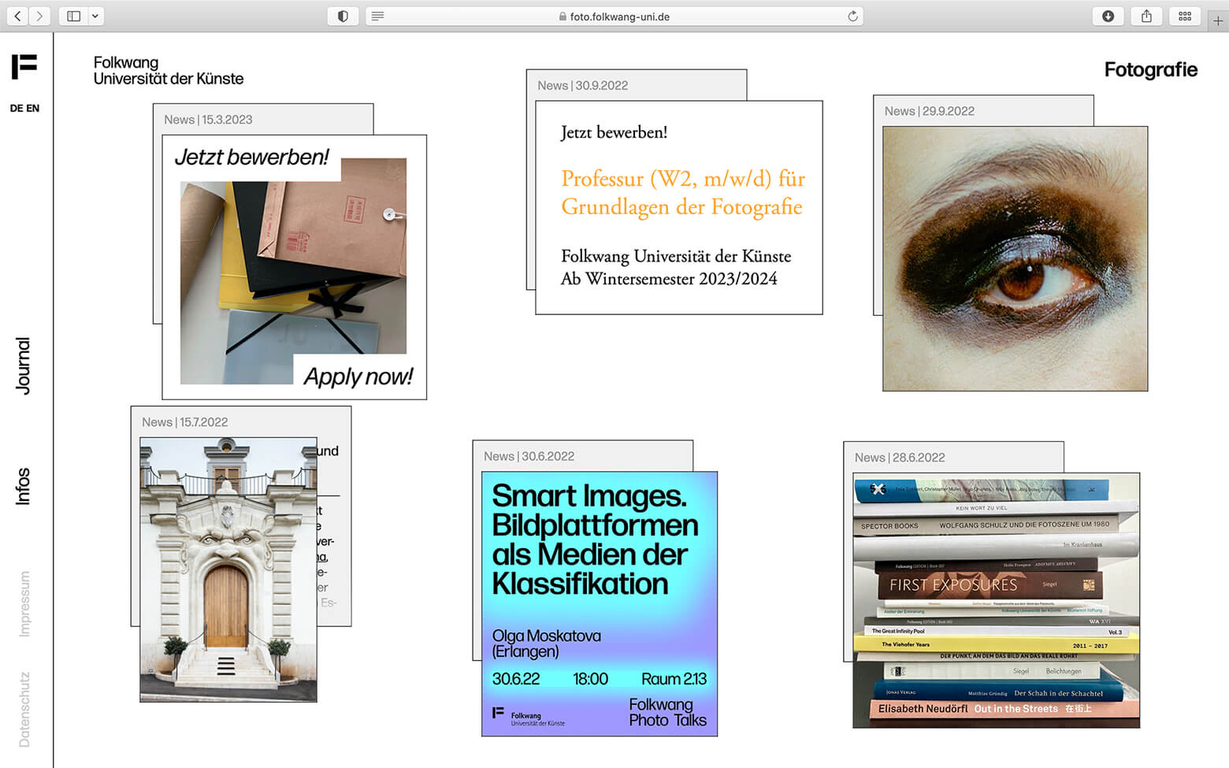Image resolution: width=1229 pixels, height=768 pixels.
Task: Click the foto.folkwang-uni.de address bar
Action: pyautogui.click(x=614, y=16)
